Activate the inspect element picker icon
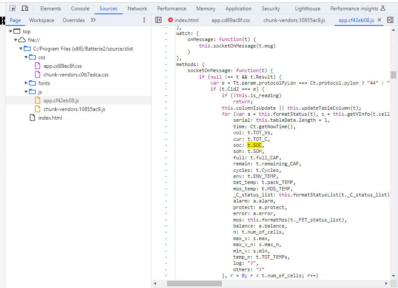Screen dimensions: 398x288 (13, 8)
